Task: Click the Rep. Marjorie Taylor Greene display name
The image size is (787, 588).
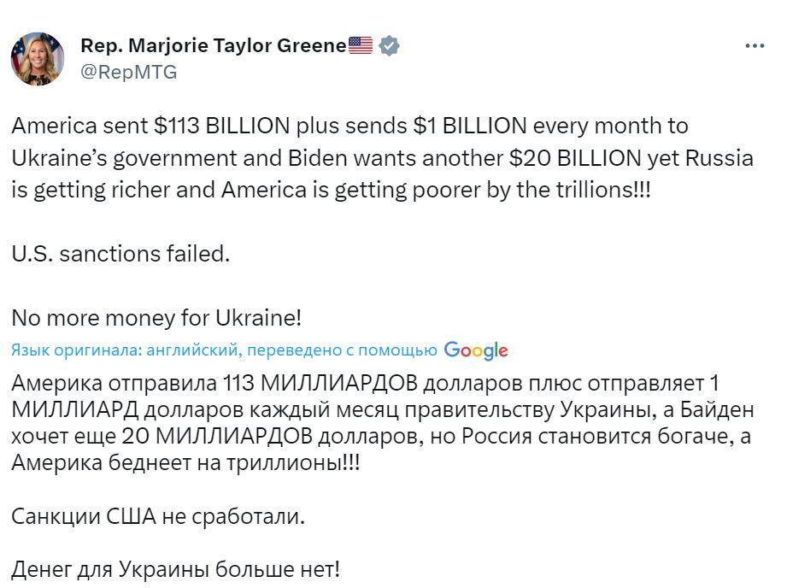Action: point(214,45)
